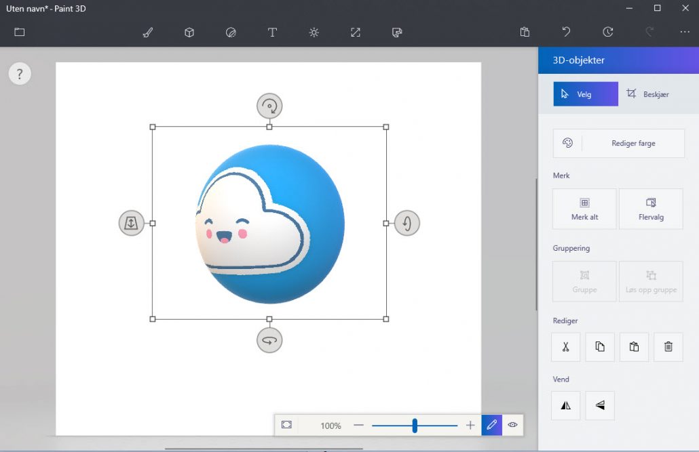Click the Merk alt button
The image size is (699, 452).
584,209
